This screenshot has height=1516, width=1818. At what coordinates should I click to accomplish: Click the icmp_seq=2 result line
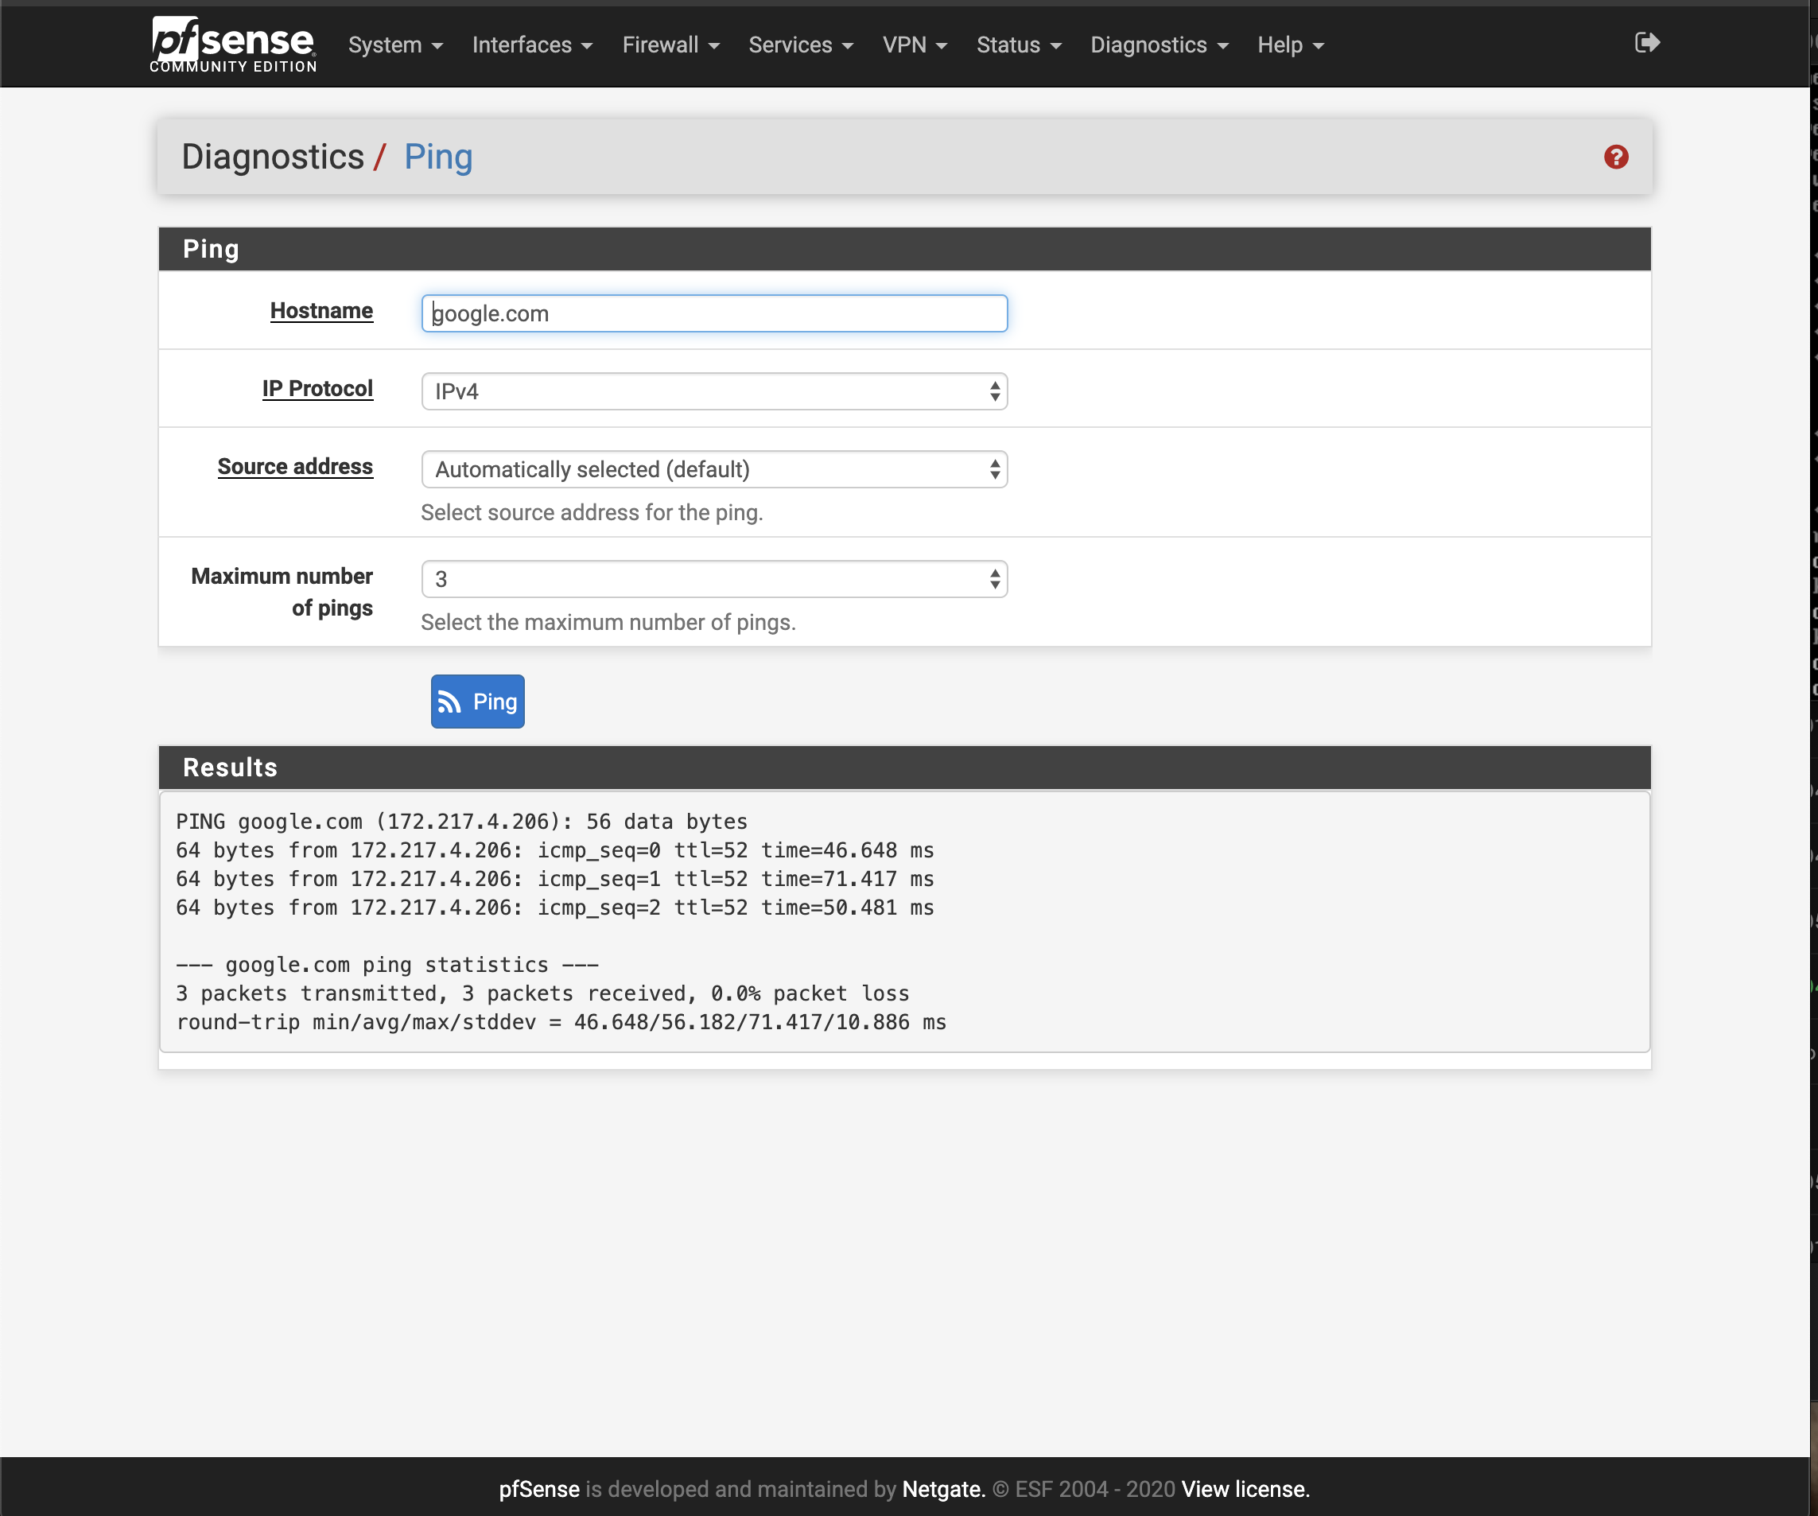click(x=555, y=908)
